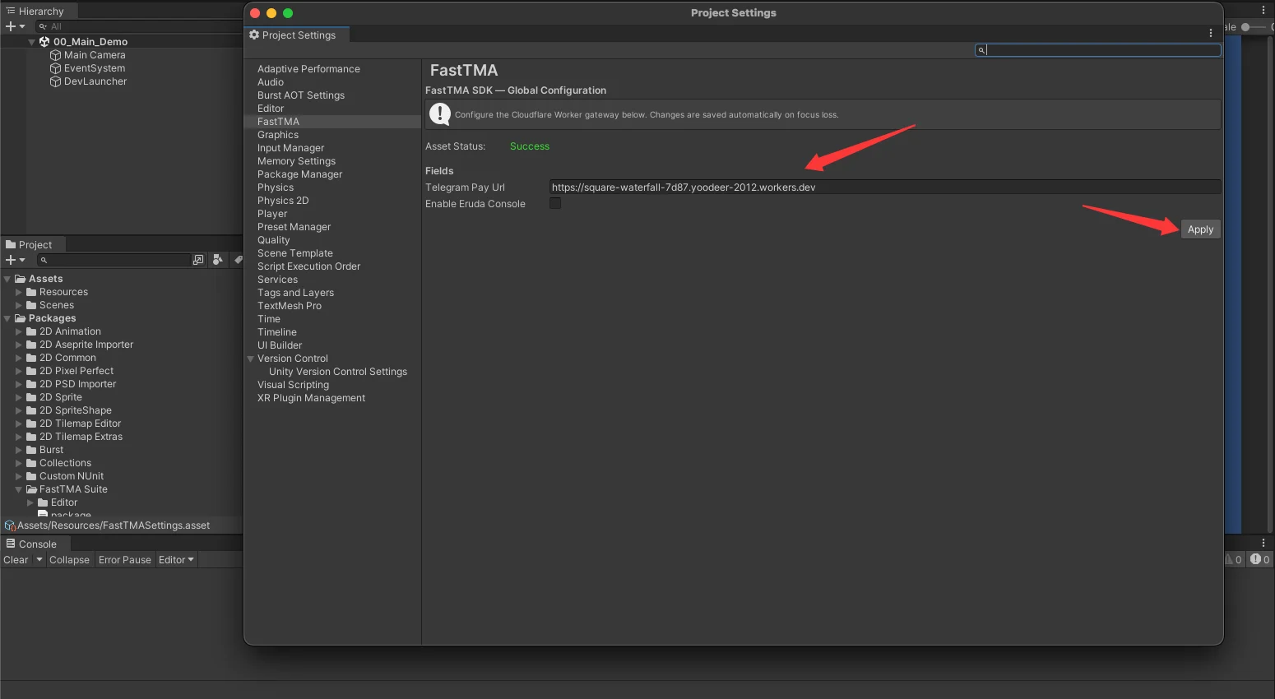
Task: Collapse the Version Control settings group
Action: (x=250, y=359)
